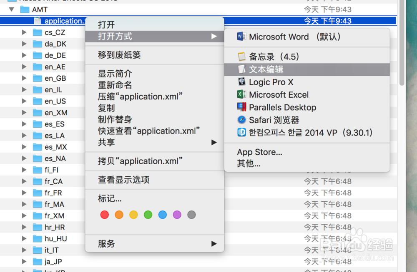417x272 pixels.
Task: Select 拷贝“application.xml” menu item
Action: 155,161
